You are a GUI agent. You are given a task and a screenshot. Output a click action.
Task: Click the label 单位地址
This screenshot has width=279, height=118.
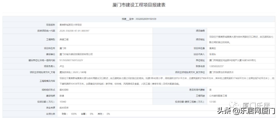(x=200, y=60)
